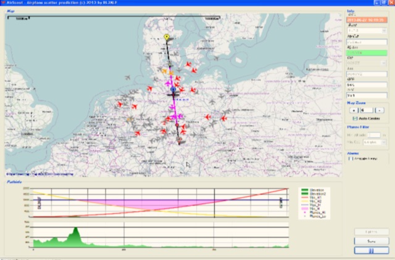This screenshot has height=260, width=395.
Task: Click the Planes_Hi legend entry
Action: (314, 213)
